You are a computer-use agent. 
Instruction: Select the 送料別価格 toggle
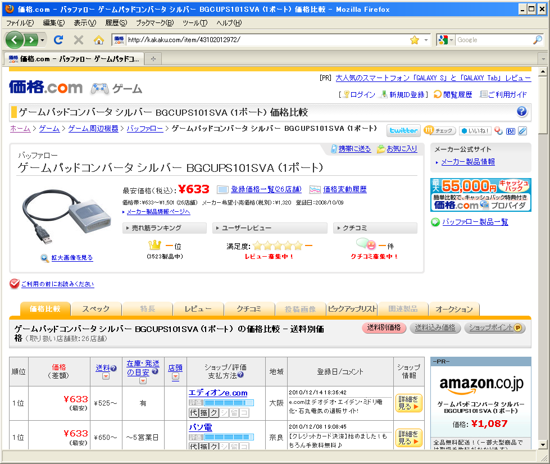pos(384,327)
